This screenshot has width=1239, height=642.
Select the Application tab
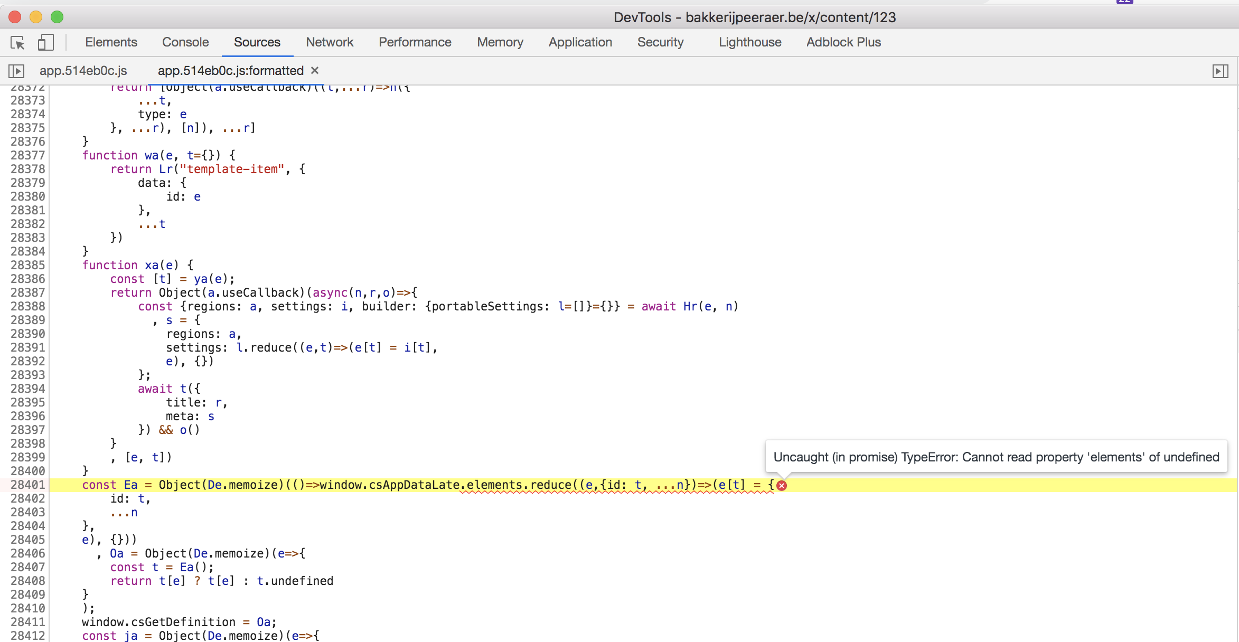[580, 42]
